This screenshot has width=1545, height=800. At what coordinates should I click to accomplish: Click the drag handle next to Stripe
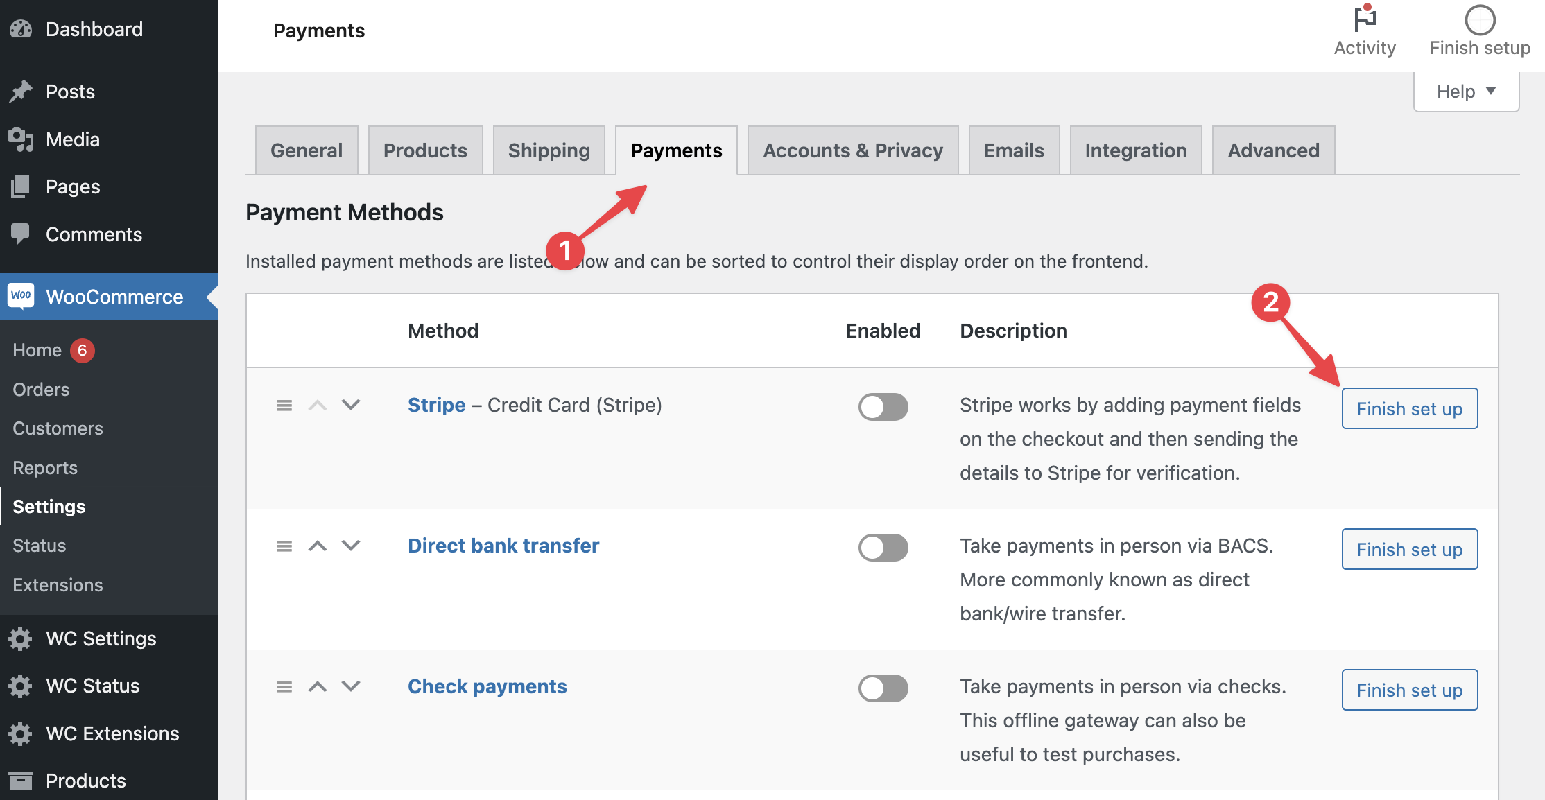point(284,405)
